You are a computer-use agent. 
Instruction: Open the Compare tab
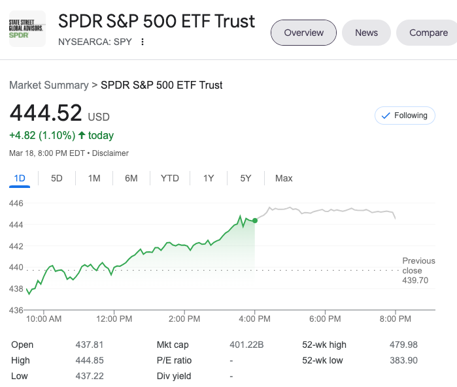coord(428,33)
